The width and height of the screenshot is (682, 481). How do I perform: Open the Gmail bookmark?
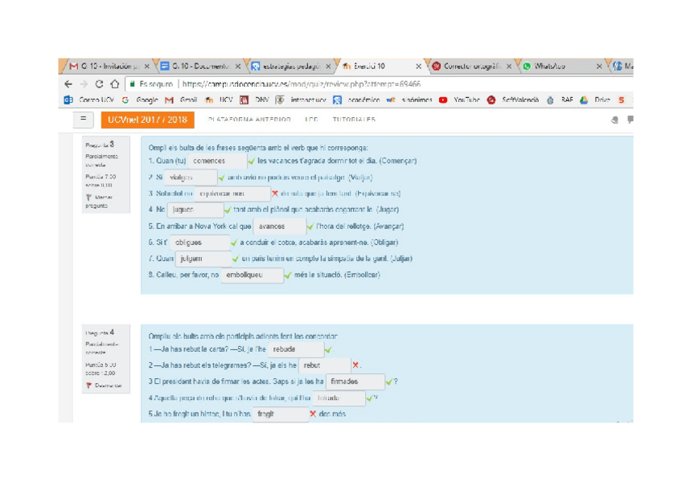(182, 100)
